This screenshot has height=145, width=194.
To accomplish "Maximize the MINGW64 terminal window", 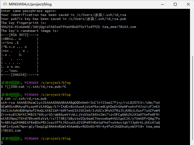I will click(x=175, y=4).
